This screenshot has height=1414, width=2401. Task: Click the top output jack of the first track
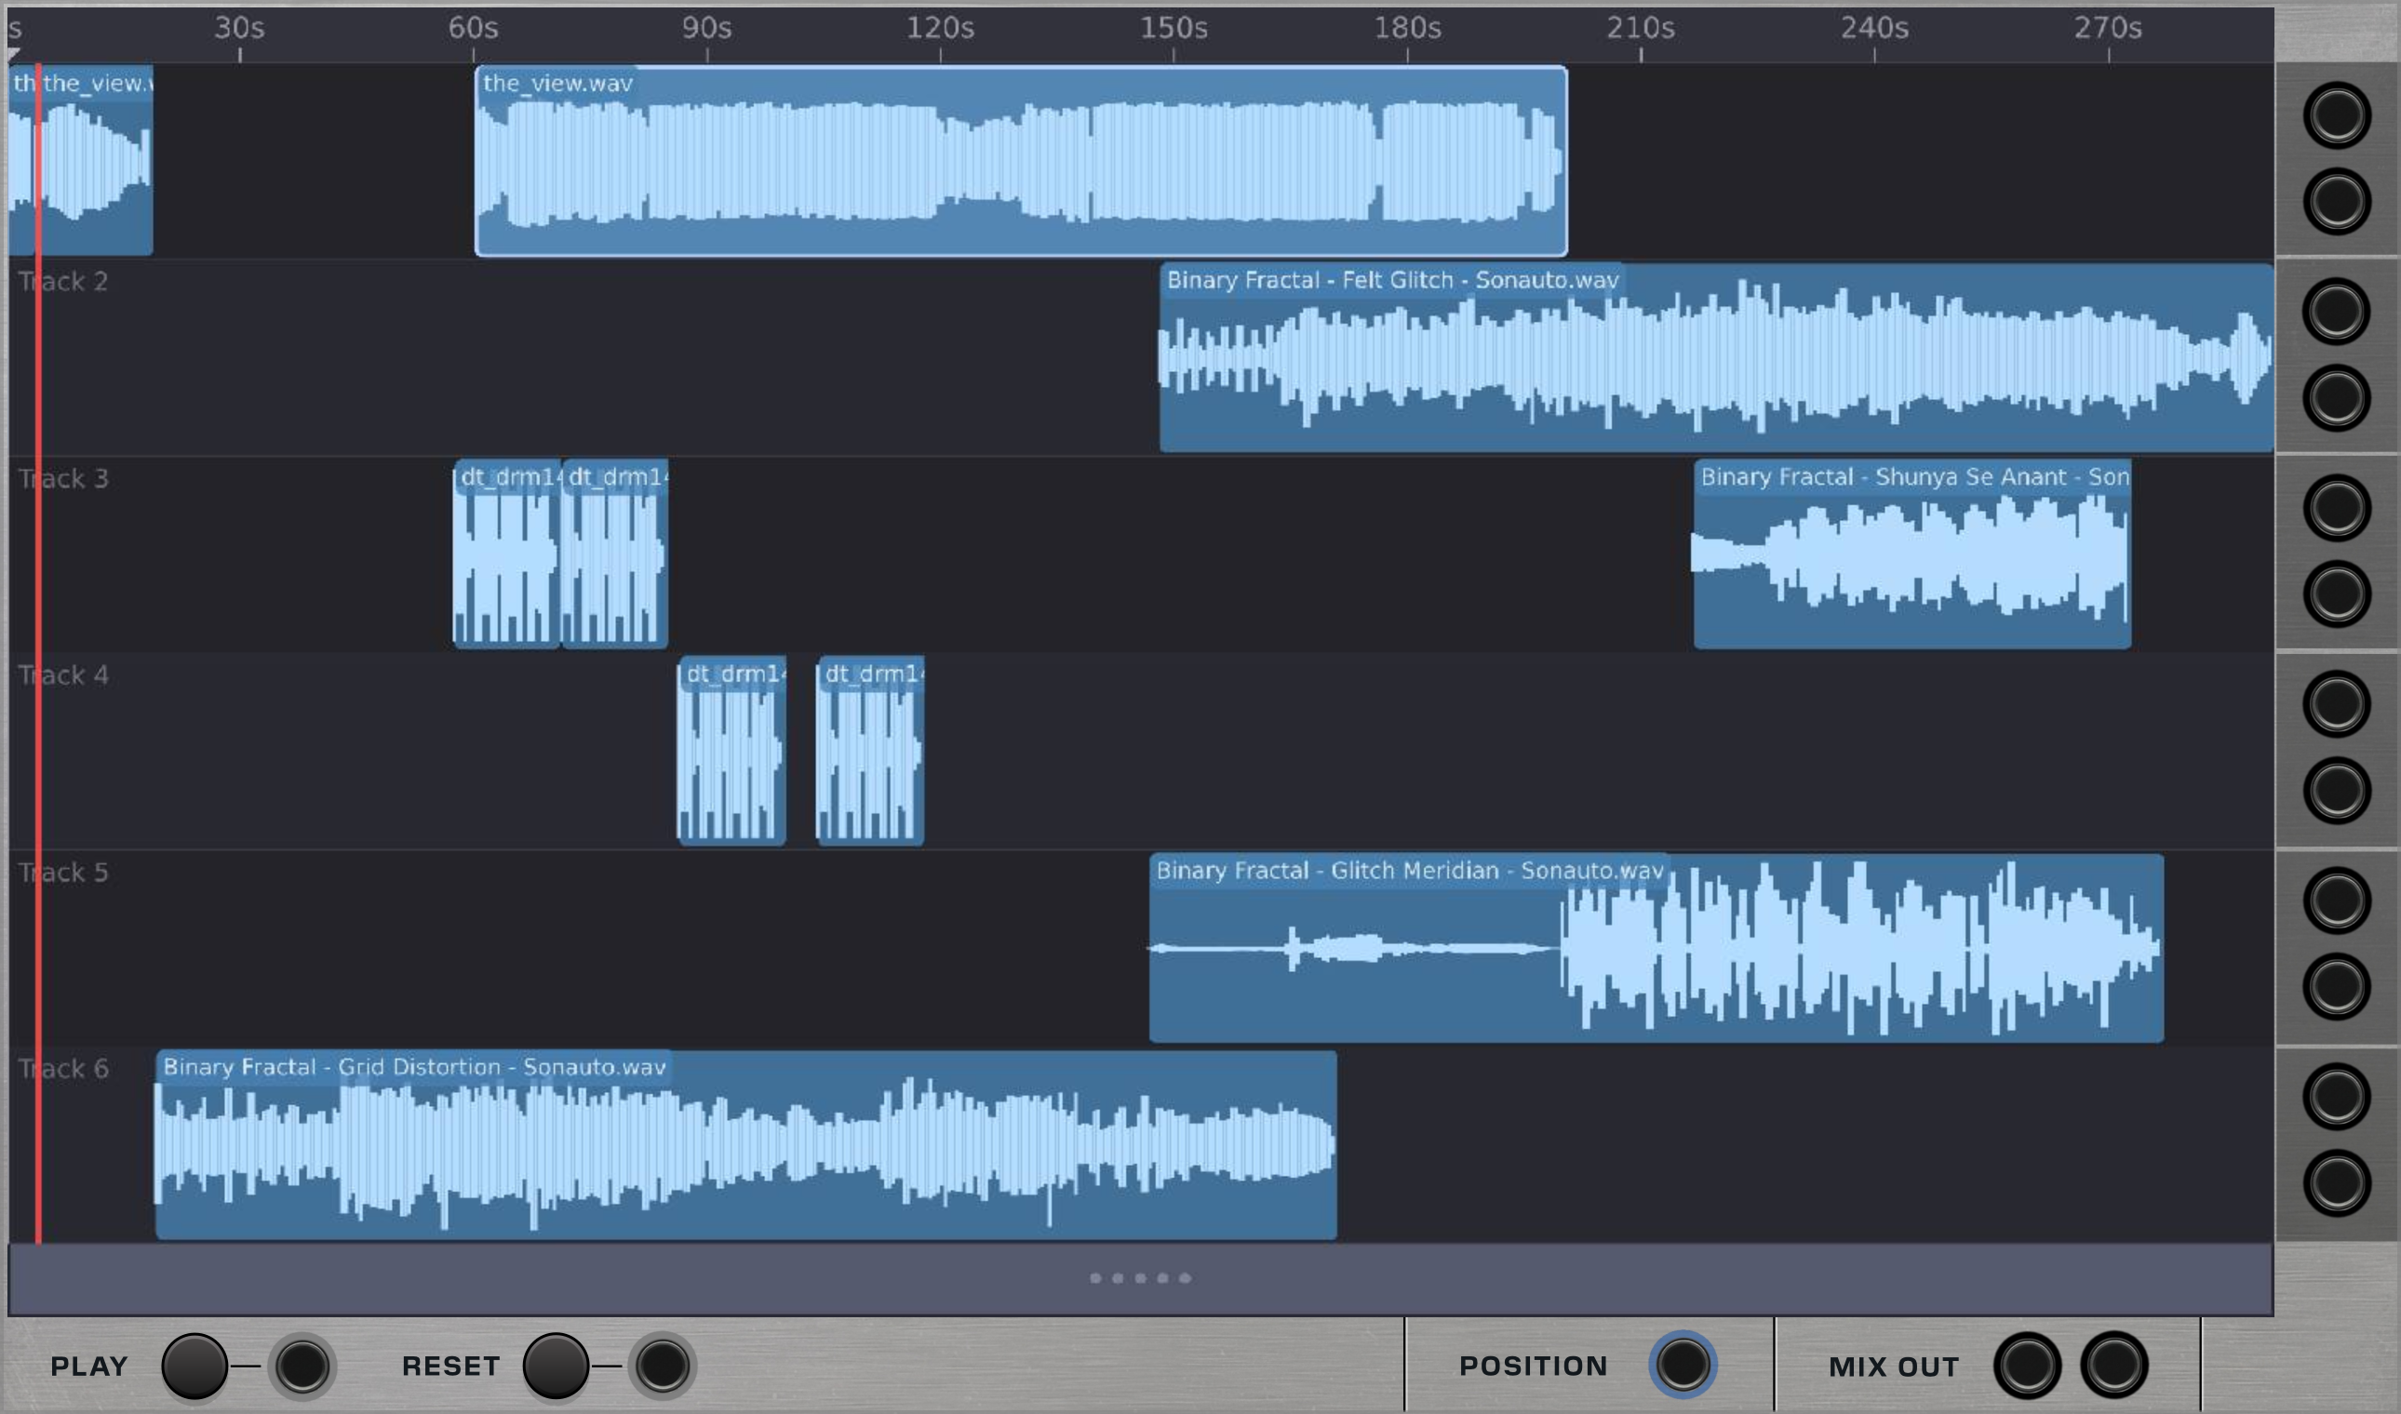pos(2336,116)
